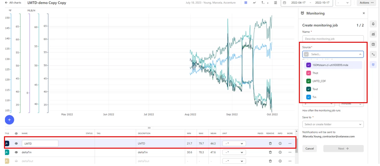The width and height of the screenshot is (380, 166).
Task: Click the monitoring job Name input field
Action: [x=333, y=39]
